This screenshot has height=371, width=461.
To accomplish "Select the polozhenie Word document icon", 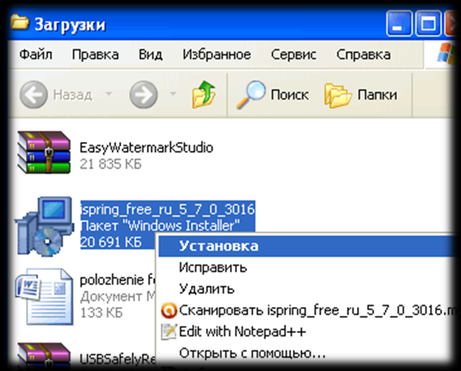I will click(x=44, y=297).
